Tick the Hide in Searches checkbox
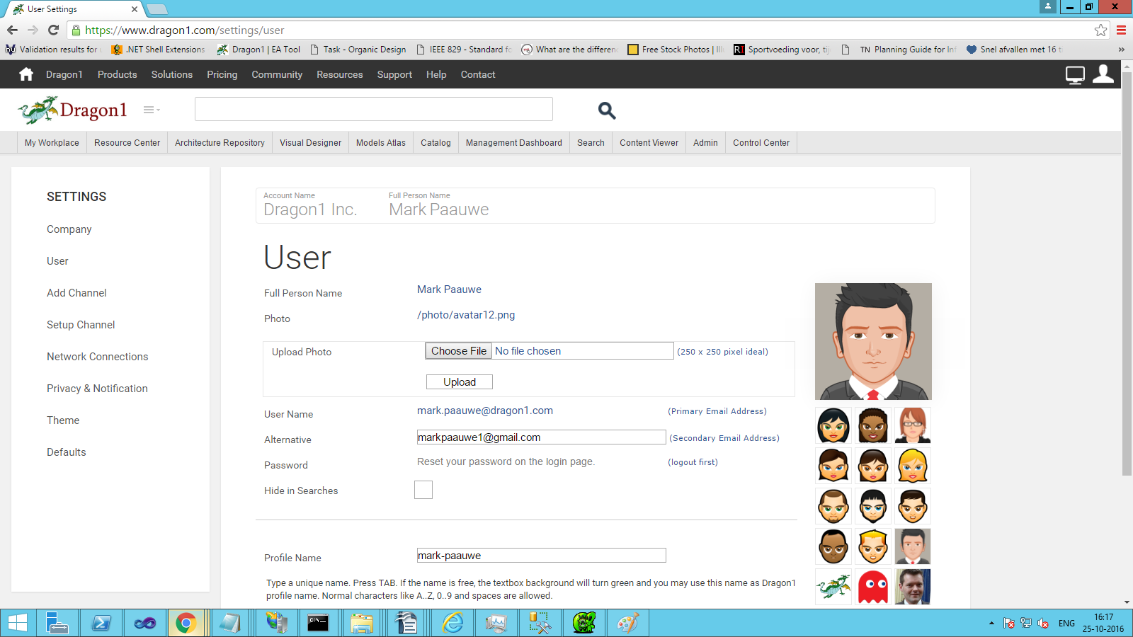The width and height of the screenshot is (1133, 637). 423,490
